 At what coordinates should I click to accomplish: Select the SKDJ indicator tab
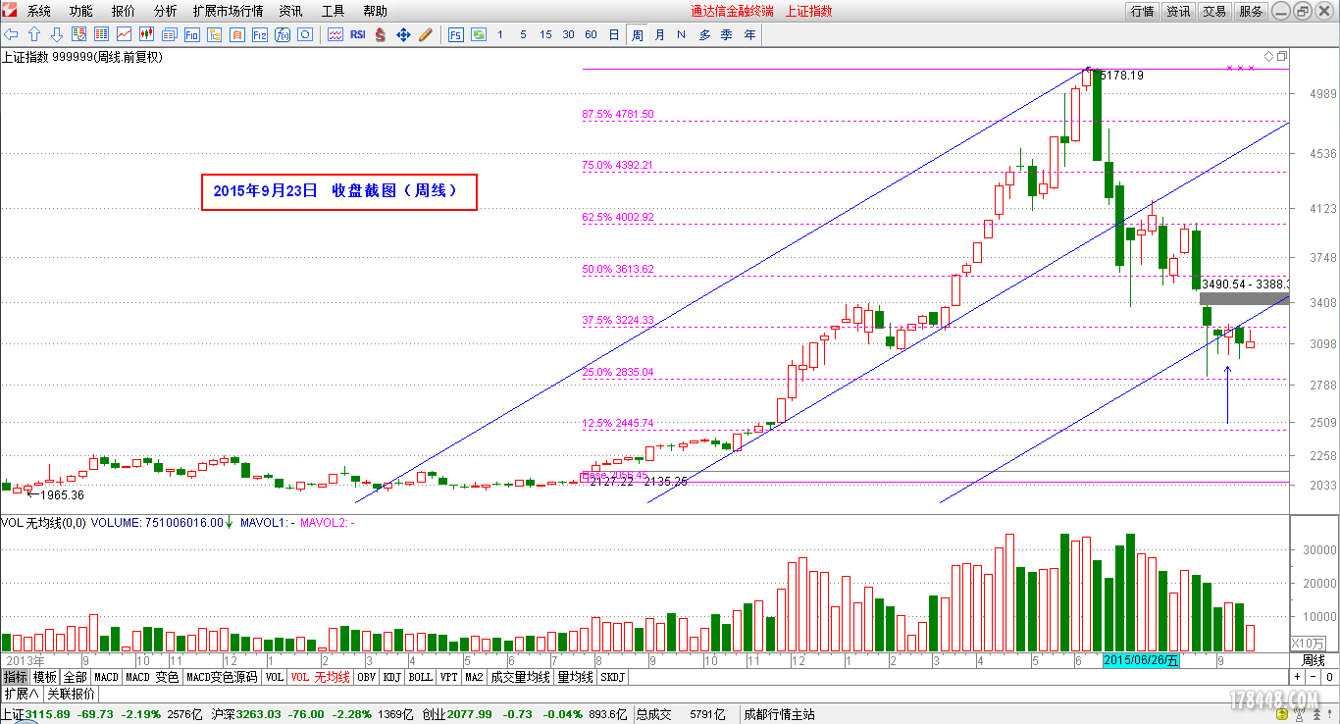pyautogui.click(x=611, y=677)
